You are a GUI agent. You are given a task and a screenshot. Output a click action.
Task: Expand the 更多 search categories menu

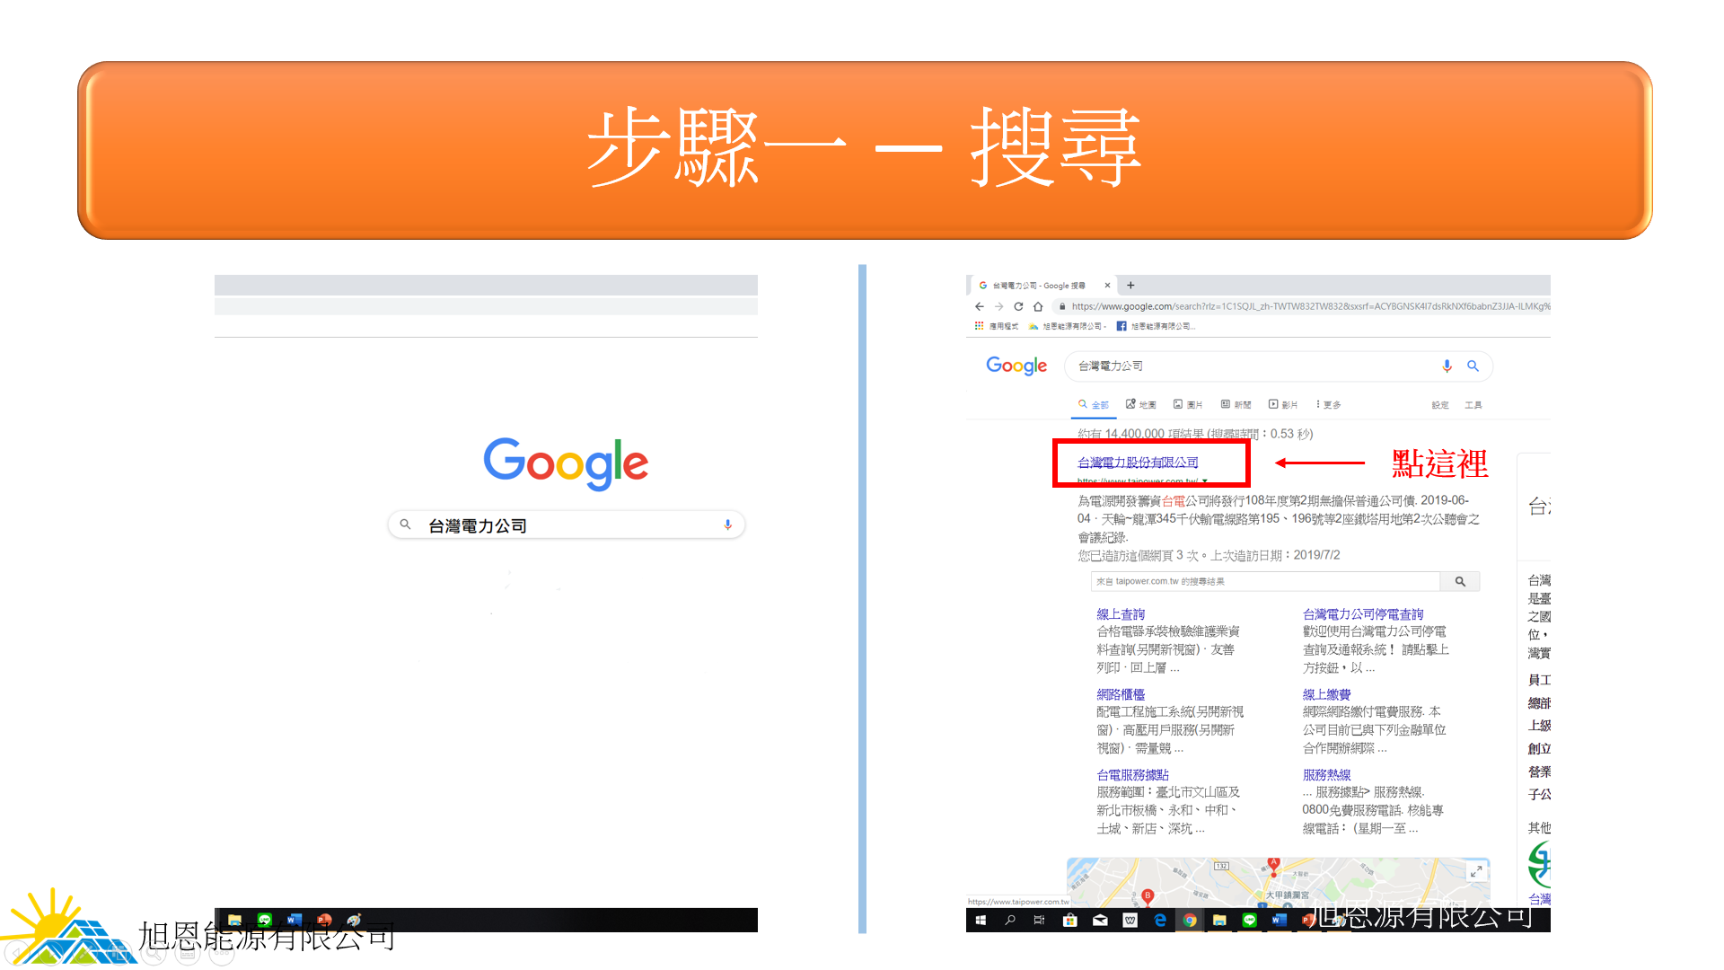tap(1328, 405)
